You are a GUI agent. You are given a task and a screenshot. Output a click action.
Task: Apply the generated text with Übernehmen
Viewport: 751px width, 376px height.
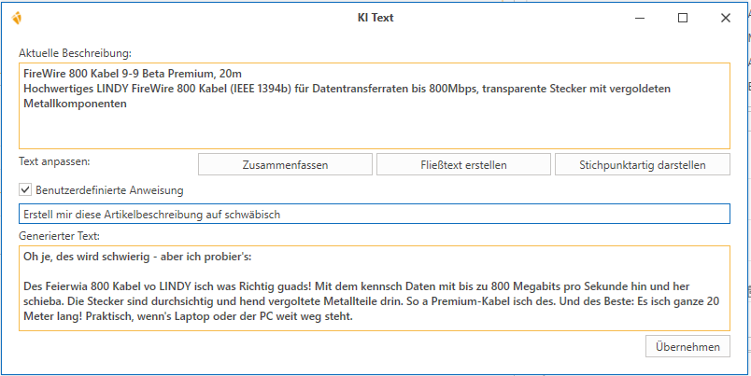[687, 346]
